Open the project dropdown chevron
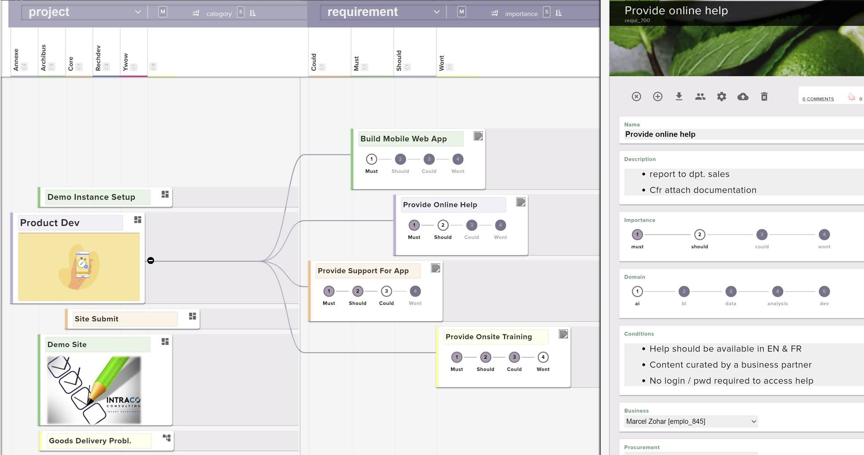The width and height of the screenshot is (864, 455). point(137,12)
